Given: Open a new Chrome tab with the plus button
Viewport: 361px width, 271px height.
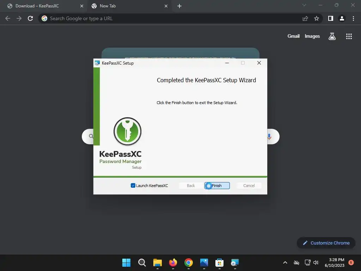Looking at the screenshot, I should [179, 6].
